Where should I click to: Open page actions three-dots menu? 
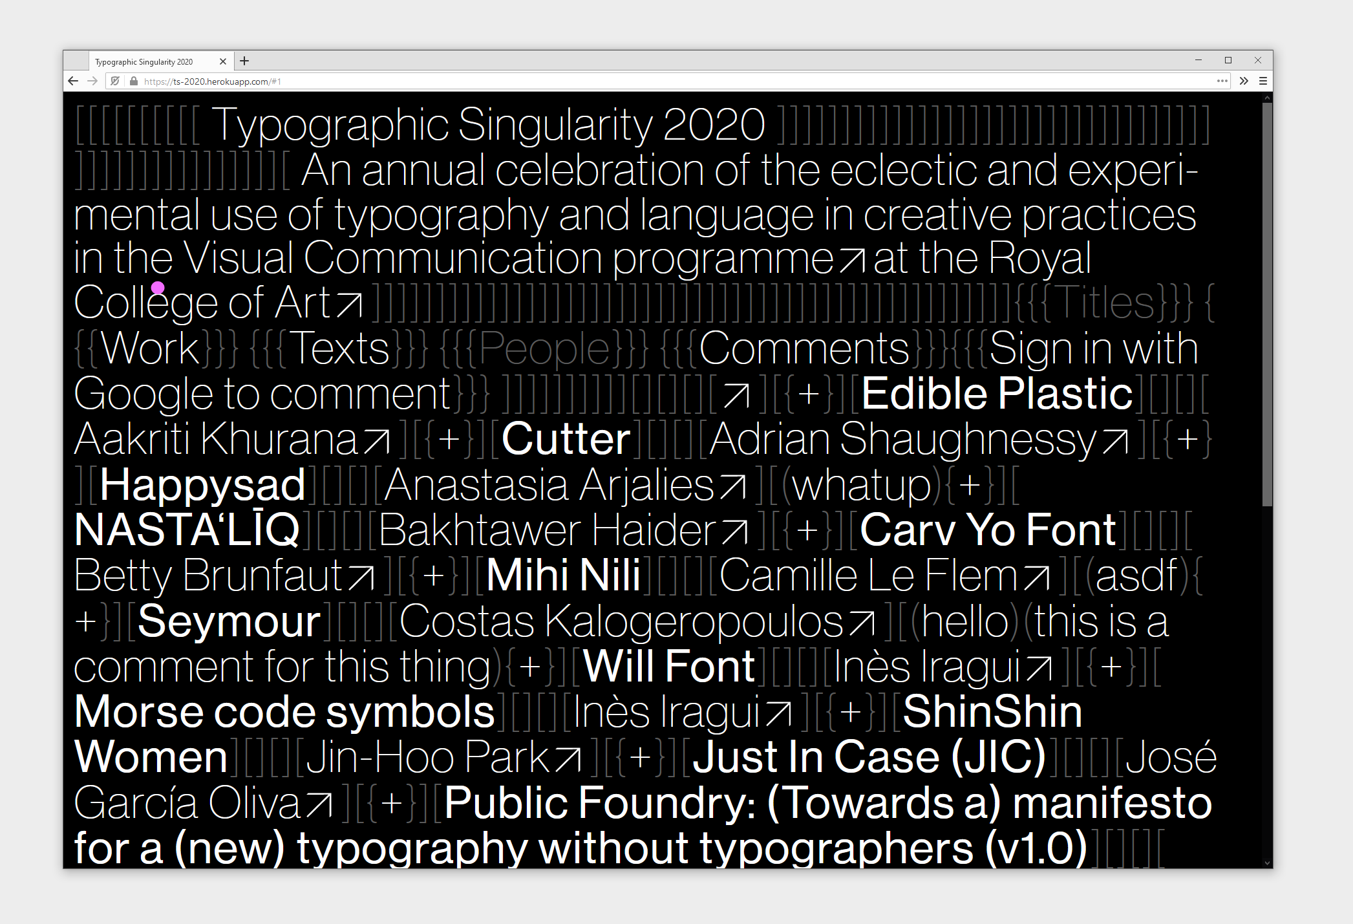point(1222,81)
